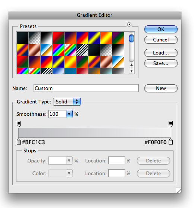This screenshot has width=194, height=208.
Task: Select first-row violet to orange preset
Action: click(70, 38)
